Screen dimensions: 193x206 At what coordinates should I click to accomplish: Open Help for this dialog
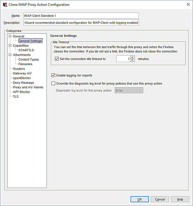click(180, 199)
